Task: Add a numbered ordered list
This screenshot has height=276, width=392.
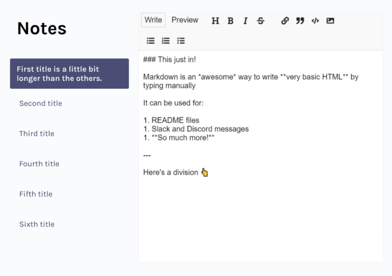Action: [x=166, y=41]
